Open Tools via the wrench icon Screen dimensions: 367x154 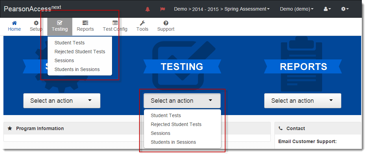143,23
